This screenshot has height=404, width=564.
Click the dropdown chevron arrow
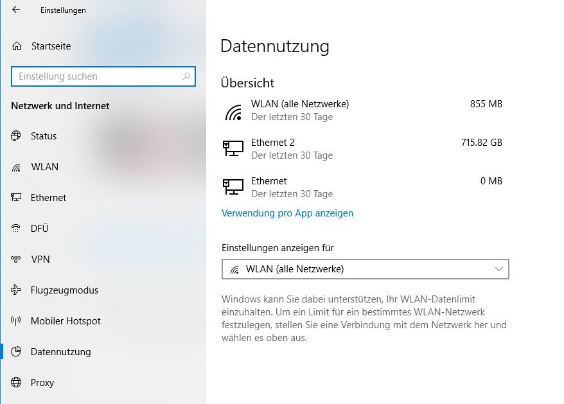click(499, 269)
